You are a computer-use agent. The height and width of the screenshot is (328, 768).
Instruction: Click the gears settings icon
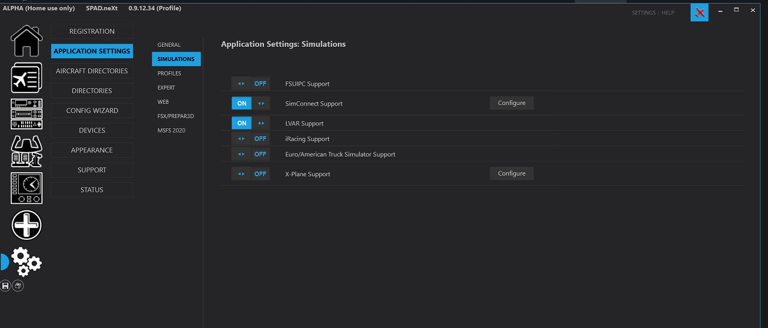[x=26, y=261]
